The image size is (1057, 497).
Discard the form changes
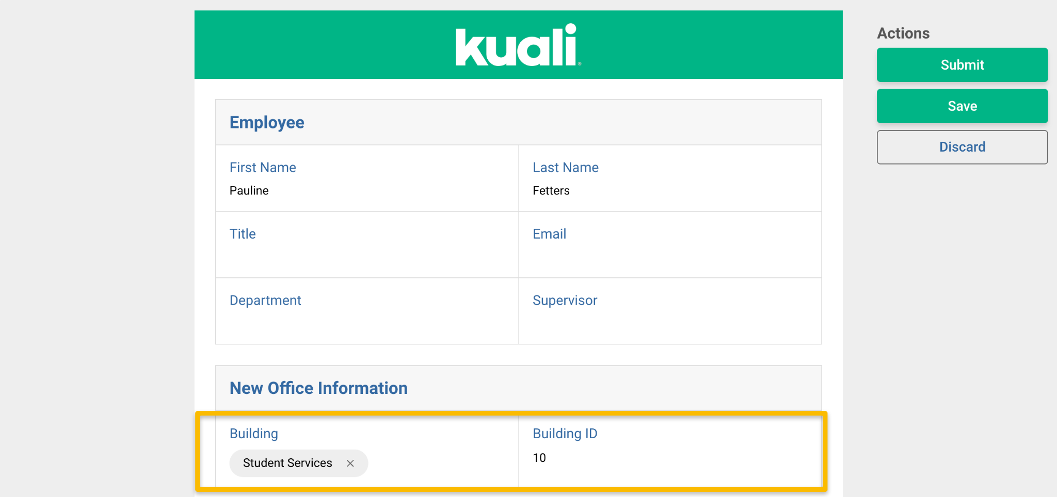[962, 147]
